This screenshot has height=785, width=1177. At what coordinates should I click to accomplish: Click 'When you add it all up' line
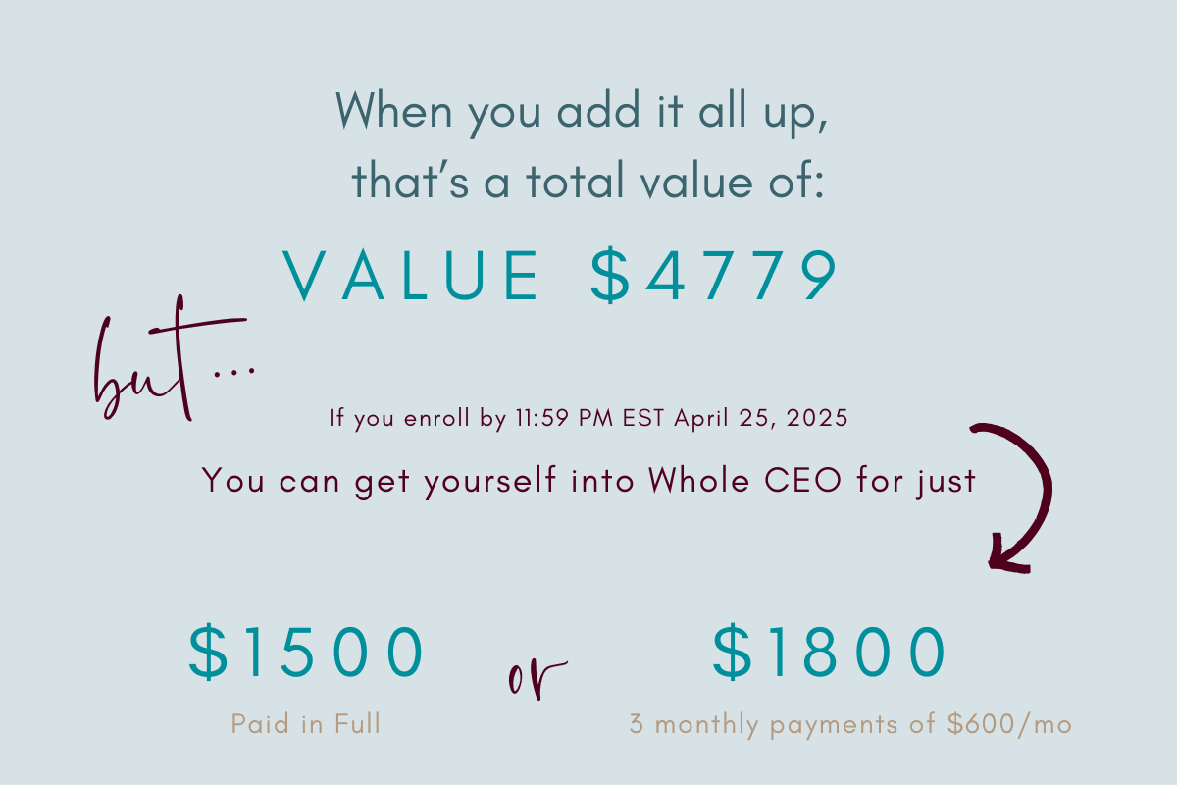583,112
